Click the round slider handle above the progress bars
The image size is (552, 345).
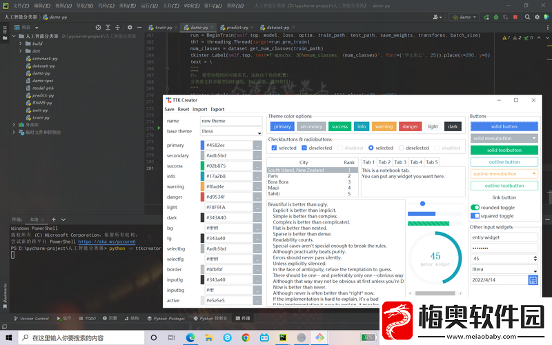click(422, 204)
